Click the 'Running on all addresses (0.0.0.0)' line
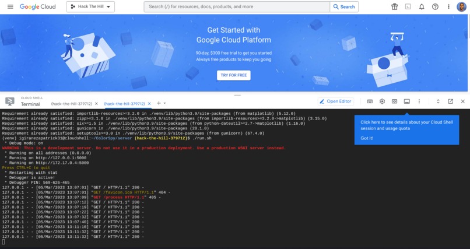Screen dimensions: 470x249 click(48, 153)
